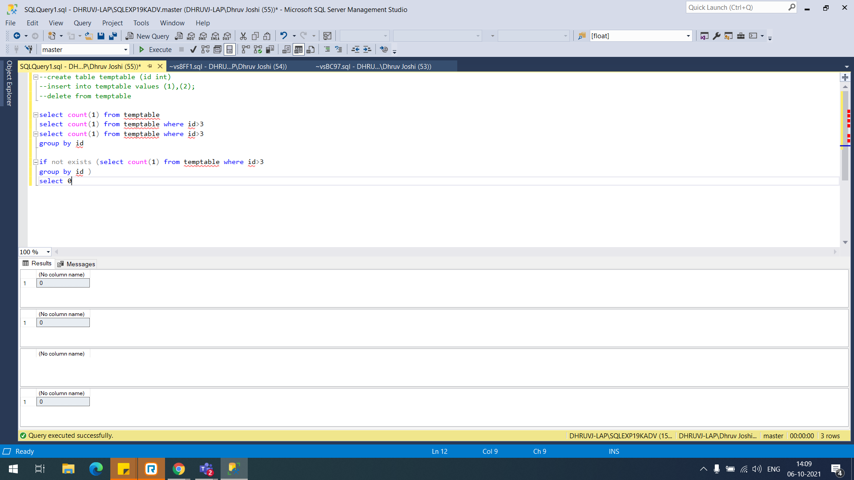Toggle IntelliSense Enabled button
The height and width of the screenshot is (480, 854).
point(230,49)
